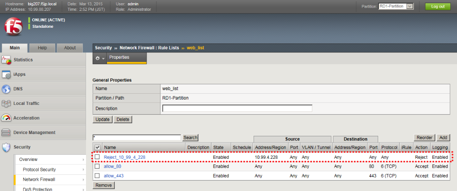This screenshot has height=191, width=457.
Task: Open the allow_443 rule link
Action: point(114,176)
